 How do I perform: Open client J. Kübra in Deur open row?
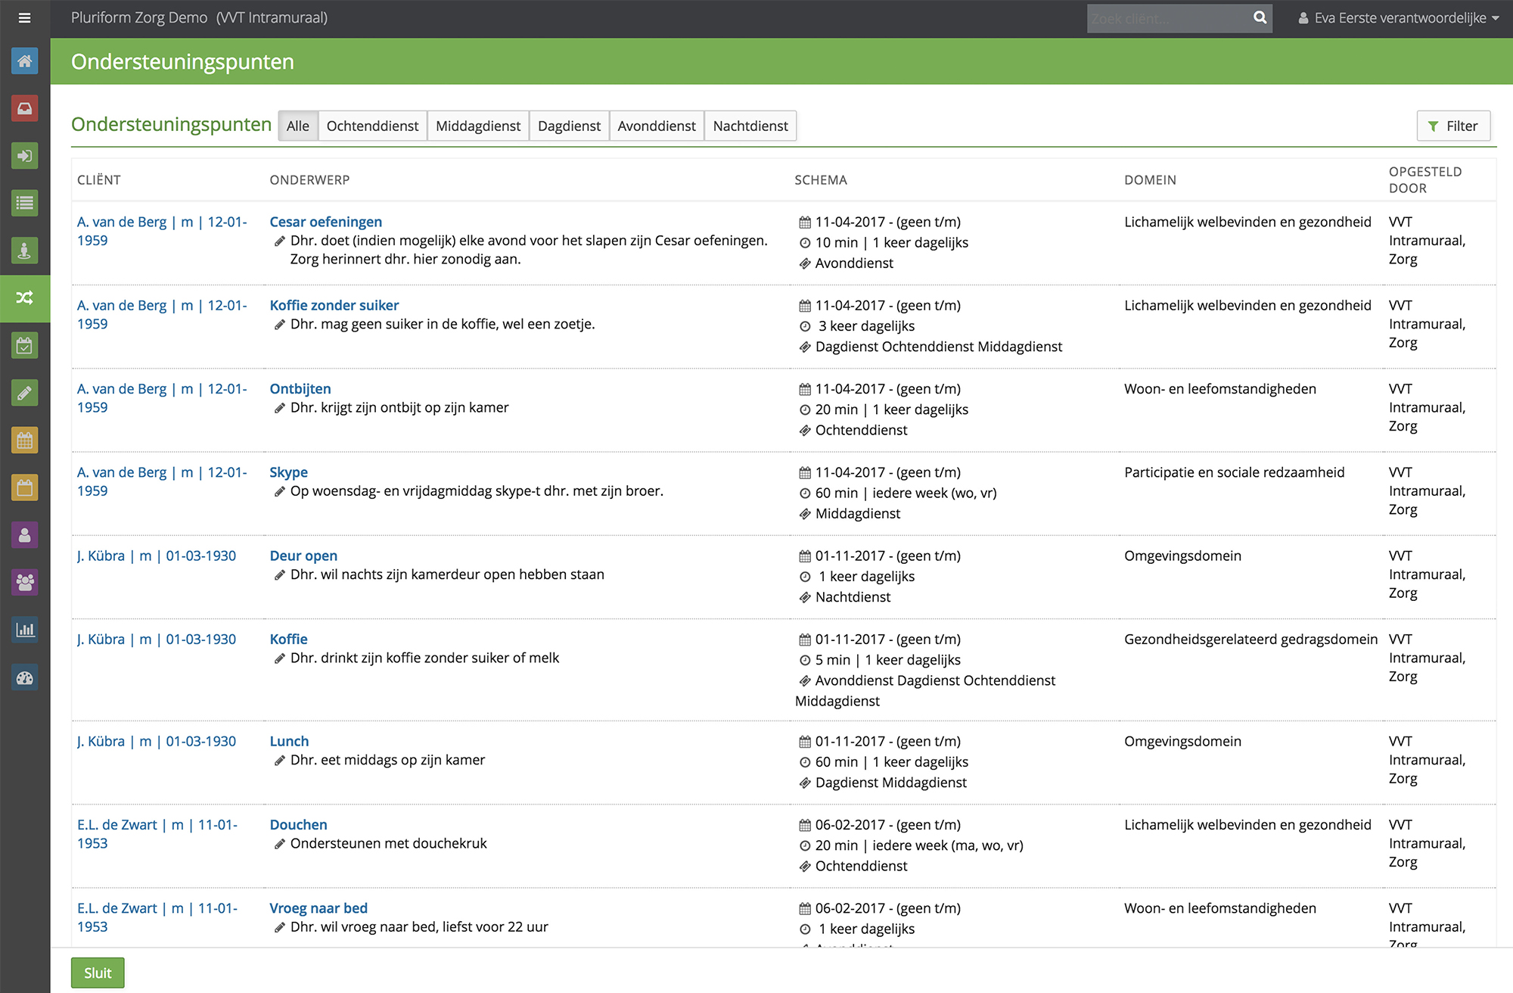coord(157,556)
